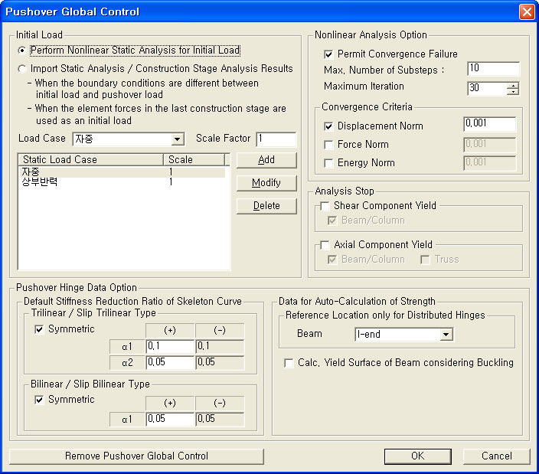Click the Delete load case button

click(x=266, y=206)
